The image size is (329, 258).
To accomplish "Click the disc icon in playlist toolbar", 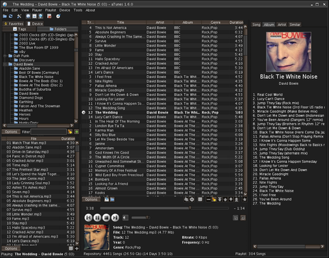I will click(192, 200).
